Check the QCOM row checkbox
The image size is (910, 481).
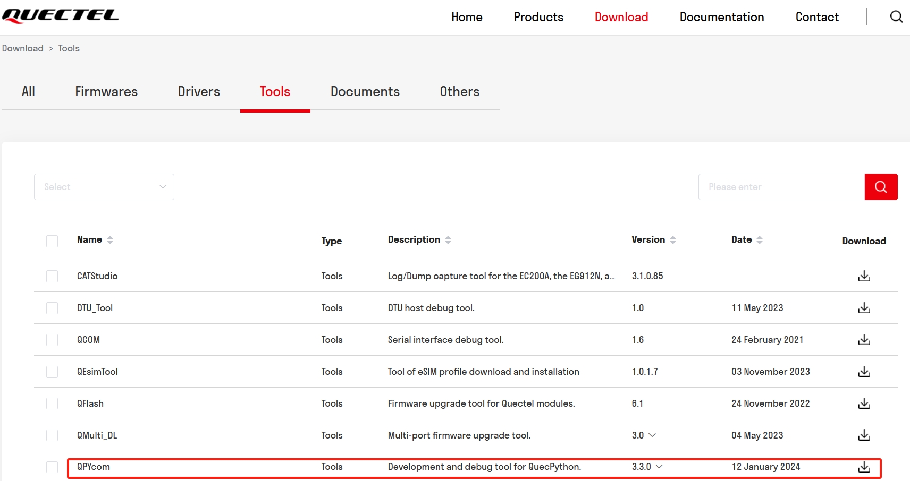tap(52, 340)
